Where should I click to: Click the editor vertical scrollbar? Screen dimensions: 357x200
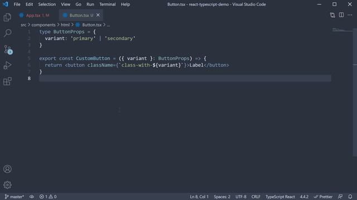point(355,92)
